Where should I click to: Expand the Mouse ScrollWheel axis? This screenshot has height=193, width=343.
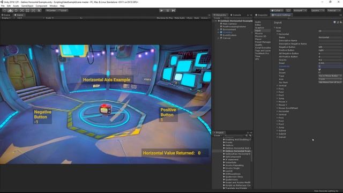(277, 108)
